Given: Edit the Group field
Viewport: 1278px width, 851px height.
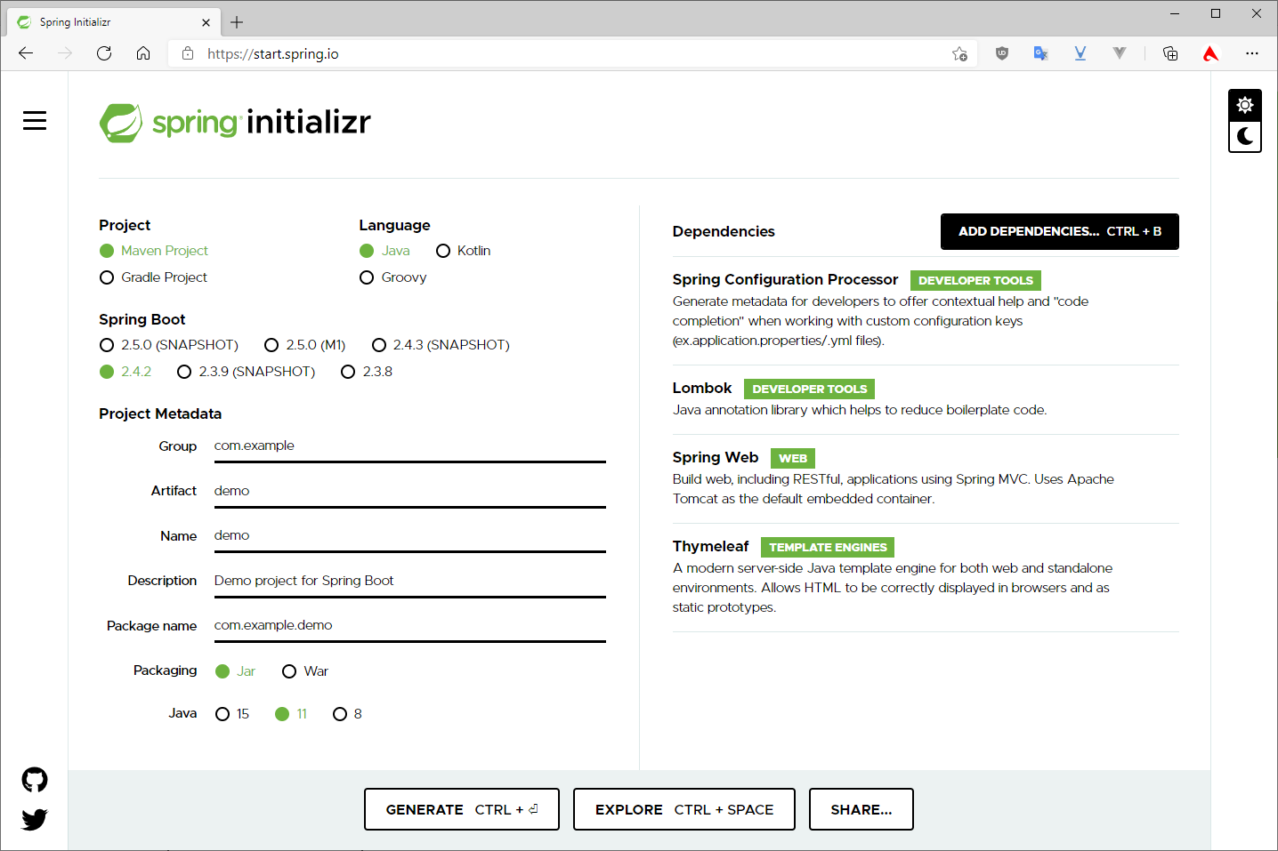Looking at the screenshot, I should (410, 446).
